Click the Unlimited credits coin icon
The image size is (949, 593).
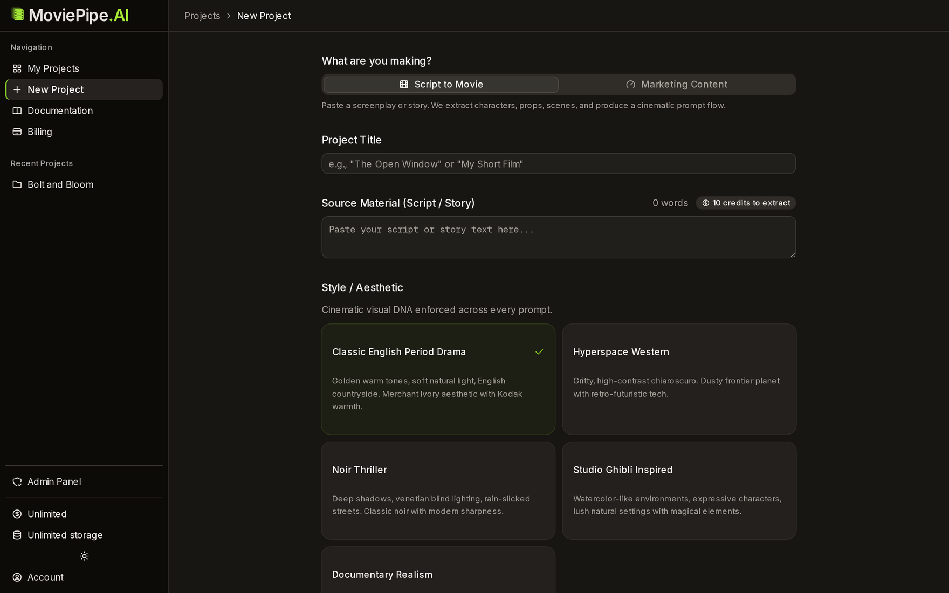[17, 514]
